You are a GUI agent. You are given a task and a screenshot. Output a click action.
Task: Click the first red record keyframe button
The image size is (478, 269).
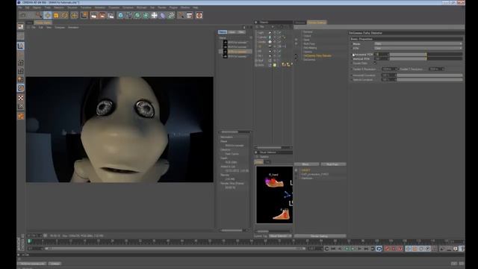click(x=388, y=249)
